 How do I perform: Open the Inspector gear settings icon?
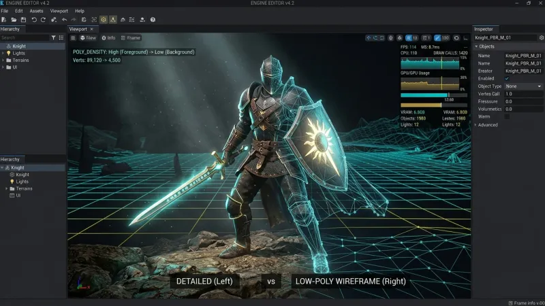[x=542, y=37]
